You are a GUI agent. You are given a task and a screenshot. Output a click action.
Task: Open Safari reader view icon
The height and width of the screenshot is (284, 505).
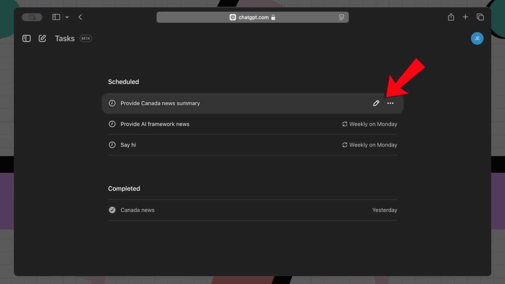coord(341,17)
